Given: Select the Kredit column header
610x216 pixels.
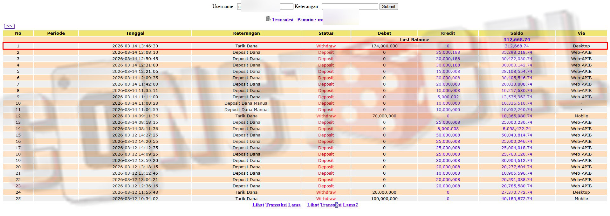Looking at the screenshot, I should point(448,33).
